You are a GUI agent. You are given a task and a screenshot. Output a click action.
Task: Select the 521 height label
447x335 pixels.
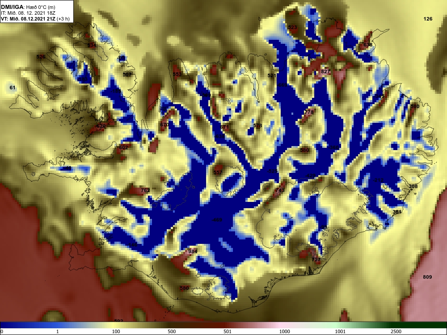(x=272, y=75)
